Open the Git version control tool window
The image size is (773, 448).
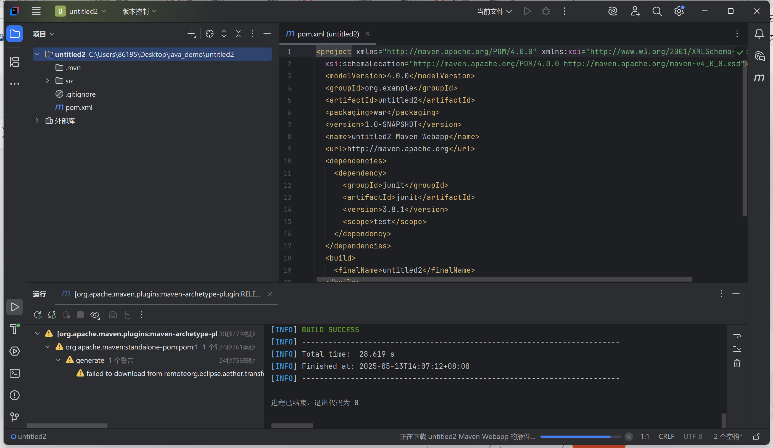tap(14, 417)
